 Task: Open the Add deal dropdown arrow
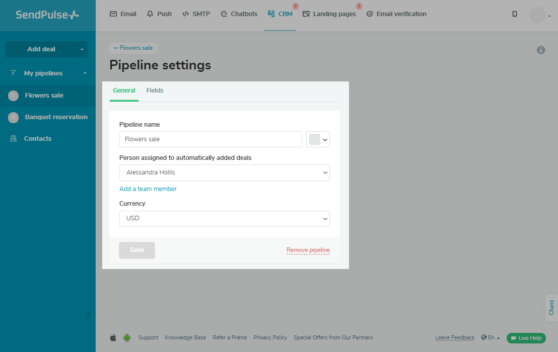(82, 49)
